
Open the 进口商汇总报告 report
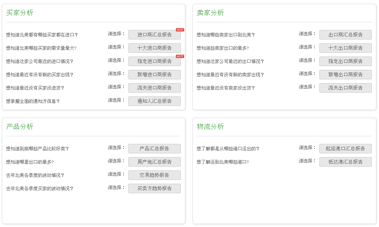click(x=155, y=35)
